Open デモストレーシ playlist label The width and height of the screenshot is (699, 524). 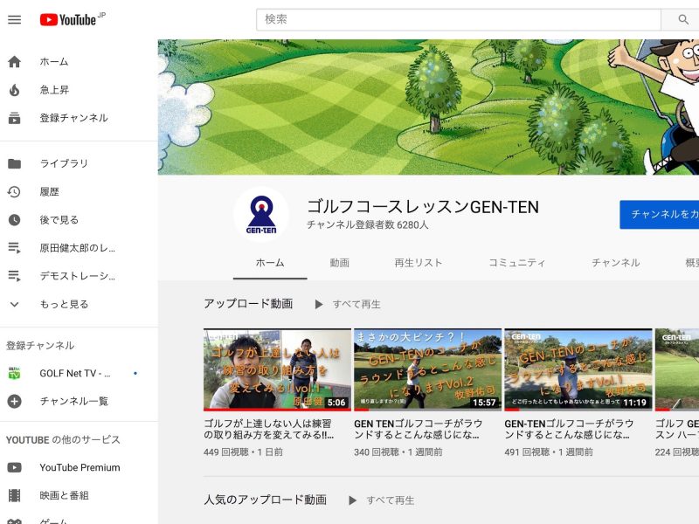pos(78,276)
